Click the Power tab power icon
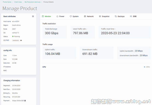152x105 pixels. pos(57,16)
